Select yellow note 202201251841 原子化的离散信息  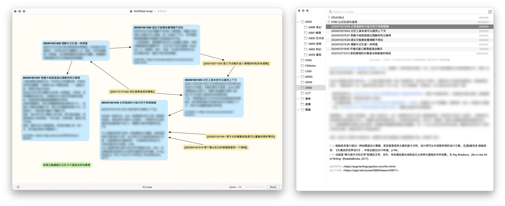(241, 137)
